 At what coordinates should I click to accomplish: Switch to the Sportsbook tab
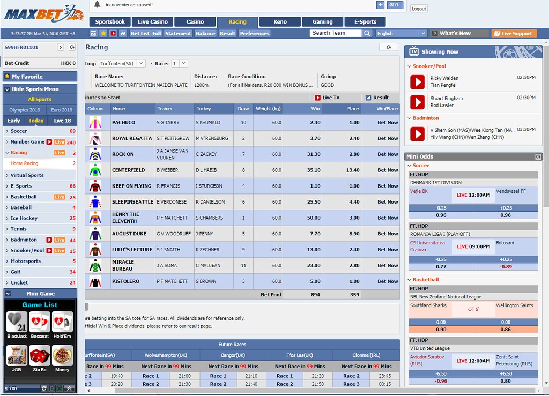pyautogui.click(x=110, y=21)
